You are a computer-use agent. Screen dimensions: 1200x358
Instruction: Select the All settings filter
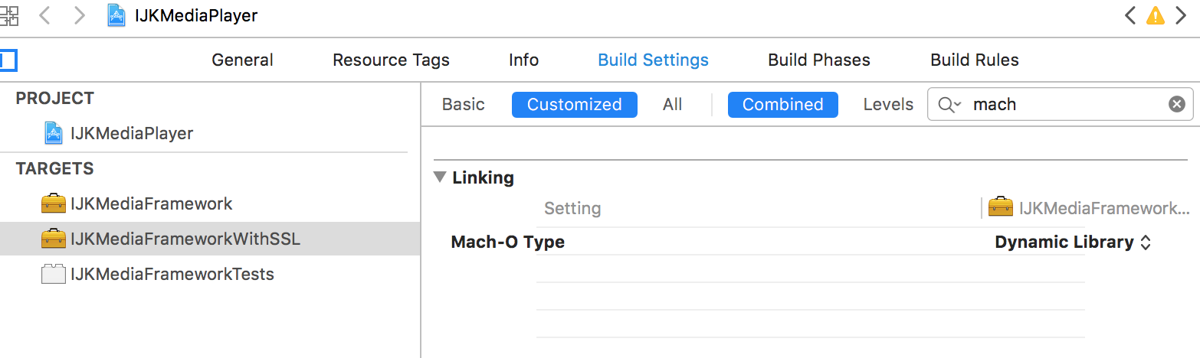click(672, 104)
